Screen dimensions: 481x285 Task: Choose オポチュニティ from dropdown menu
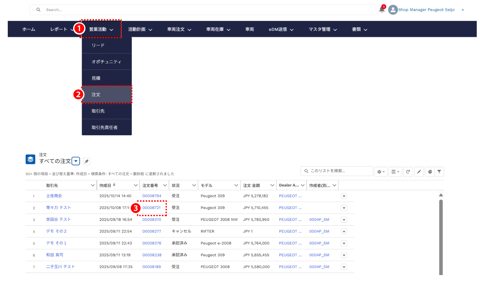106,62
